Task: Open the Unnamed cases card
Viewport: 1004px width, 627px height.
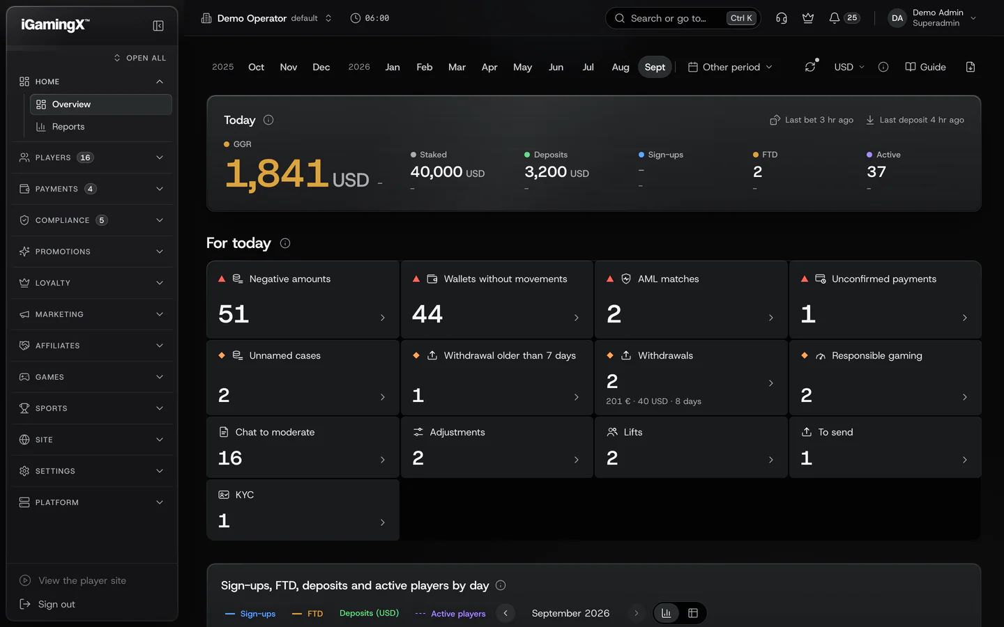Action: coord(303,378)
